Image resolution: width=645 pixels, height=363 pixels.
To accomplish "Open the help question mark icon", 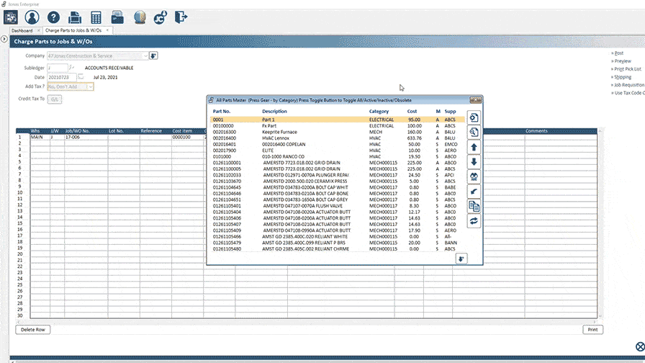I will tap(53, 17).
